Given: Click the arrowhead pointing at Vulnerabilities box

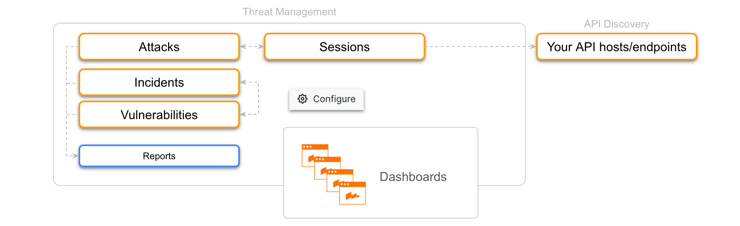Looking at the screenshot, I should click(243, 115).
